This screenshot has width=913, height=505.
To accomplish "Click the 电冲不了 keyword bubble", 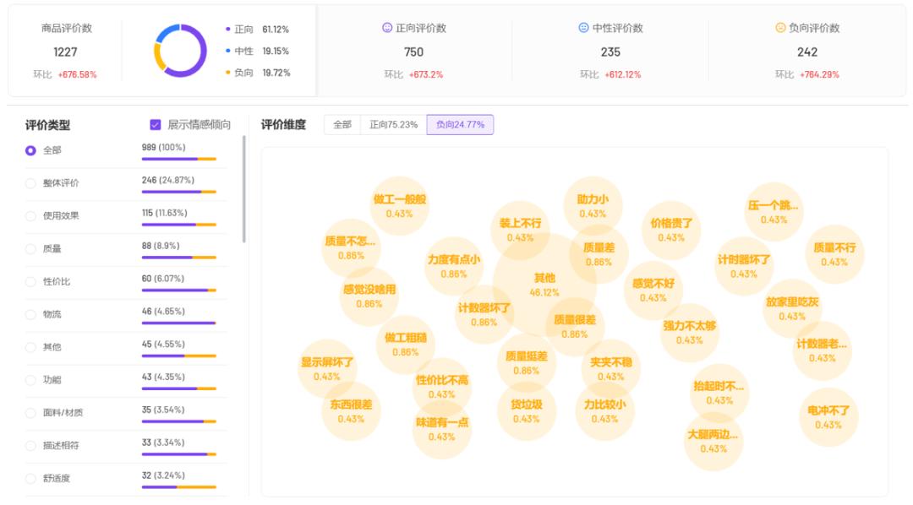I will [x=828, y=417].
